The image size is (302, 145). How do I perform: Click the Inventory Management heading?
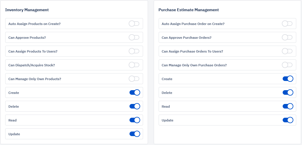(x=27, y=10)
